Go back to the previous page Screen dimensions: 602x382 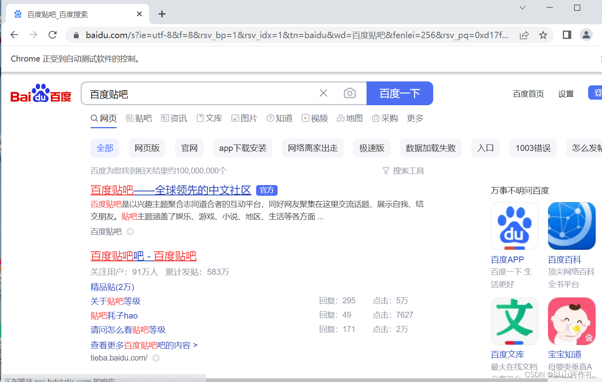click(x=14, y=35)
